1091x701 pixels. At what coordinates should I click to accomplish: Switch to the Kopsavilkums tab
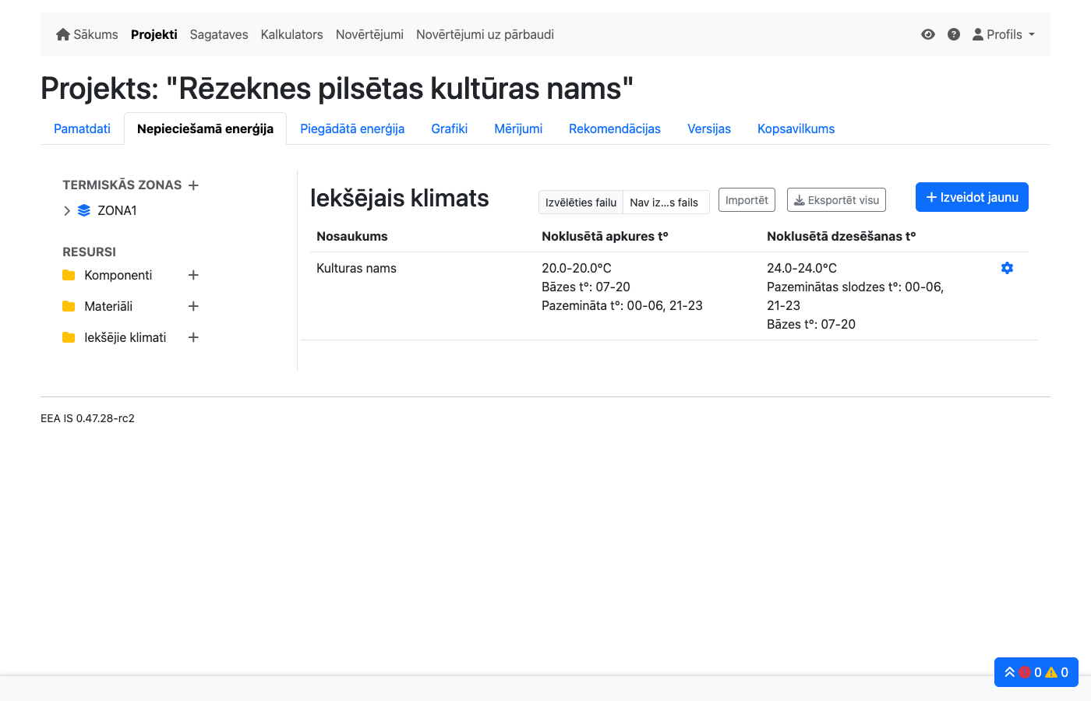pos(796,129)
